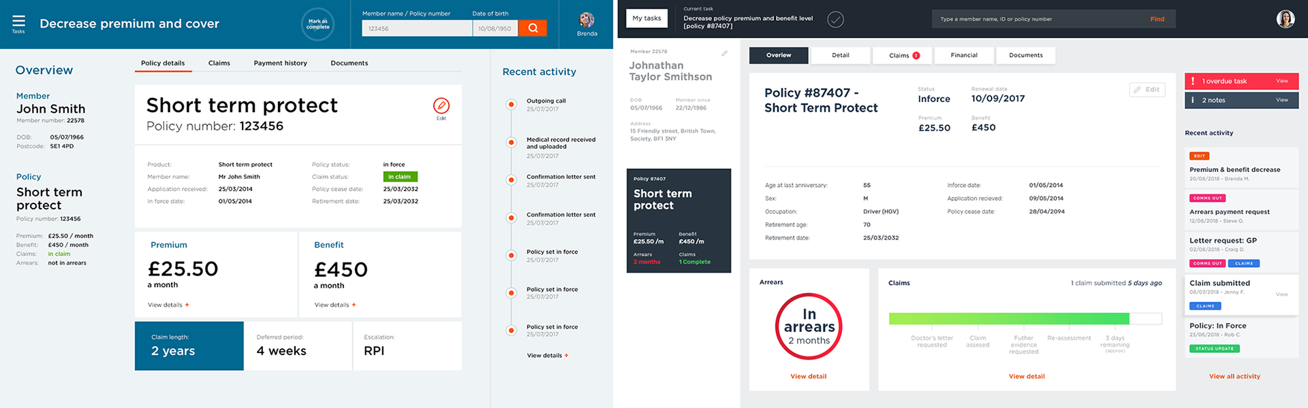The width and height of the screenshot is (1308, 408).
Task: Open the Documents tab next to Financial
Action: click(x=1026, y=56)
